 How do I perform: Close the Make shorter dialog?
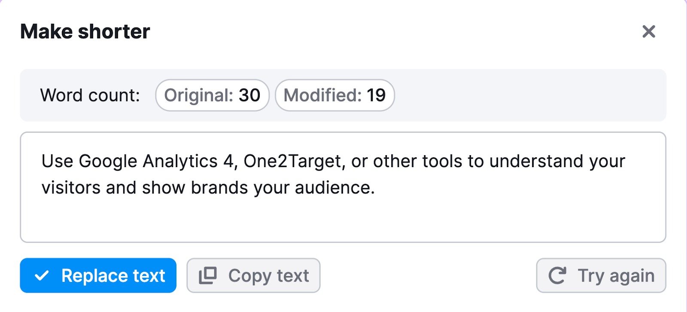[648, 31]
